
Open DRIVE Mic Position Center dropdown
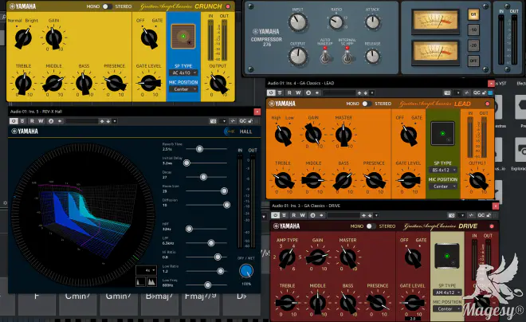pyautogui.click(x=447, y=309)
